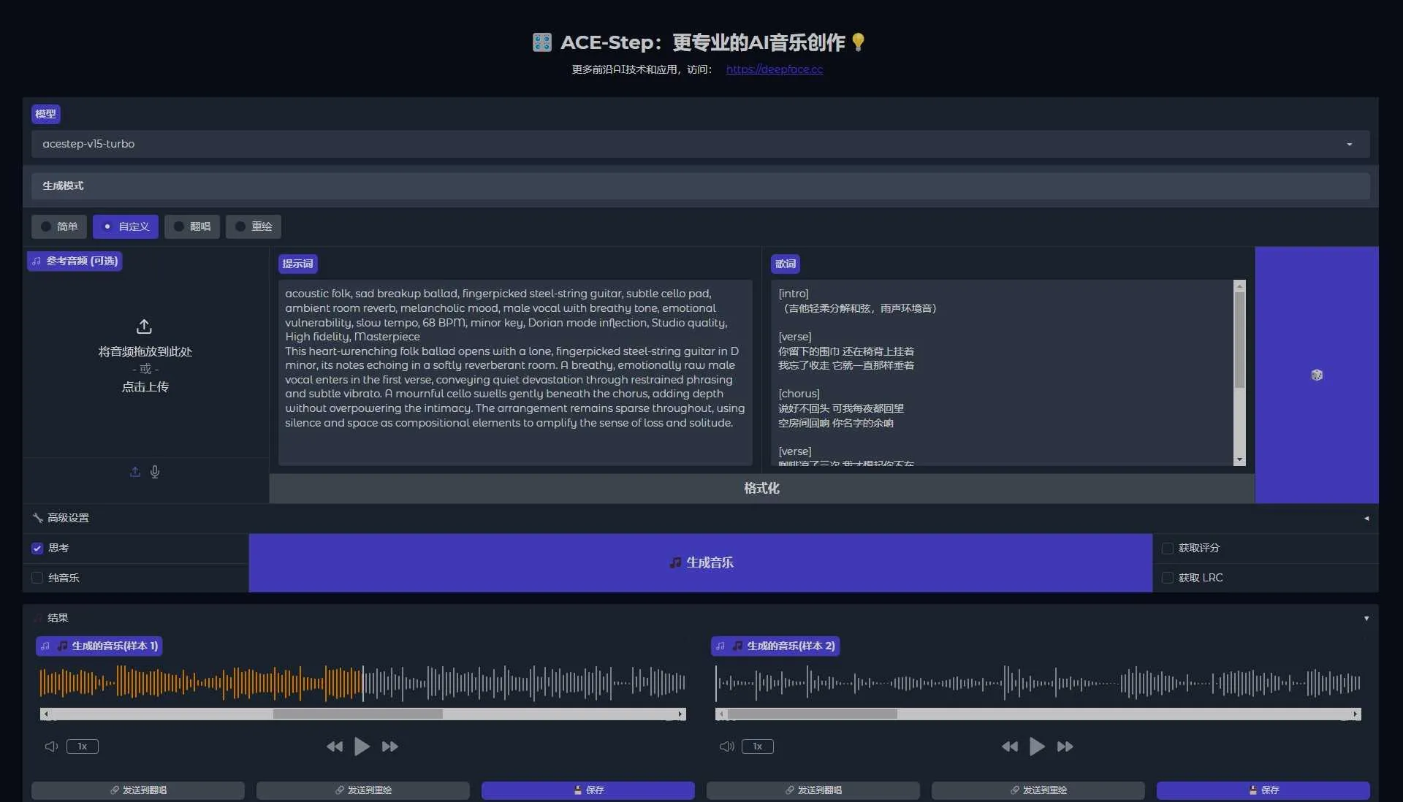Click the wrench icon next to 高级设置
The height and width of the screenshot is (802, 1403).
[x=37, y=517]
